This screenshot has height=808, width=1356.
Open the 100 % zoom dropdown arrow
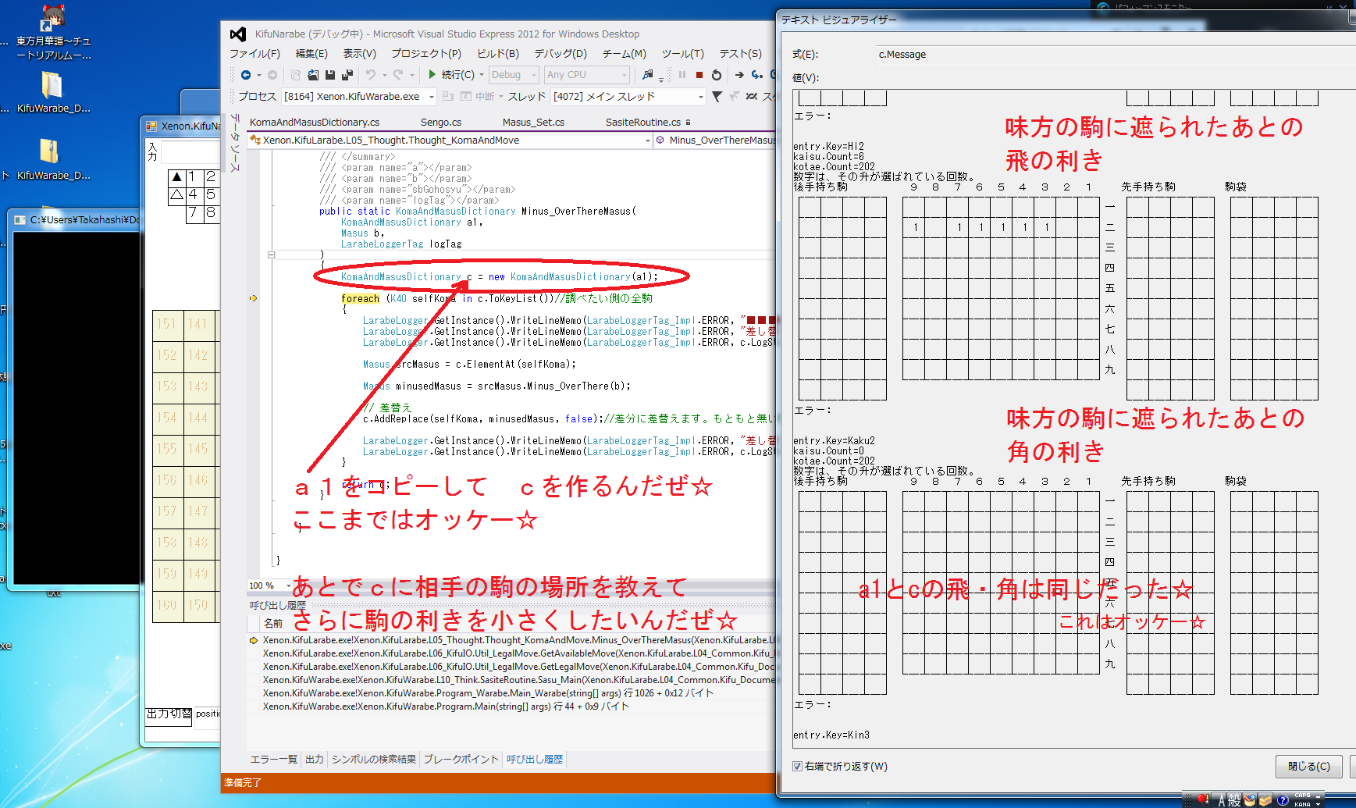(289, 586)
